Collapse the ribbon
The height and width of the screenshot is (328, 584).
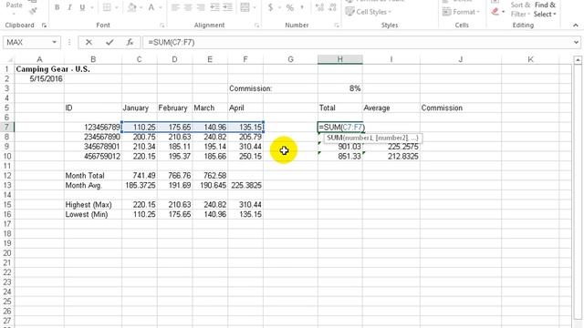tap(576, 26)
